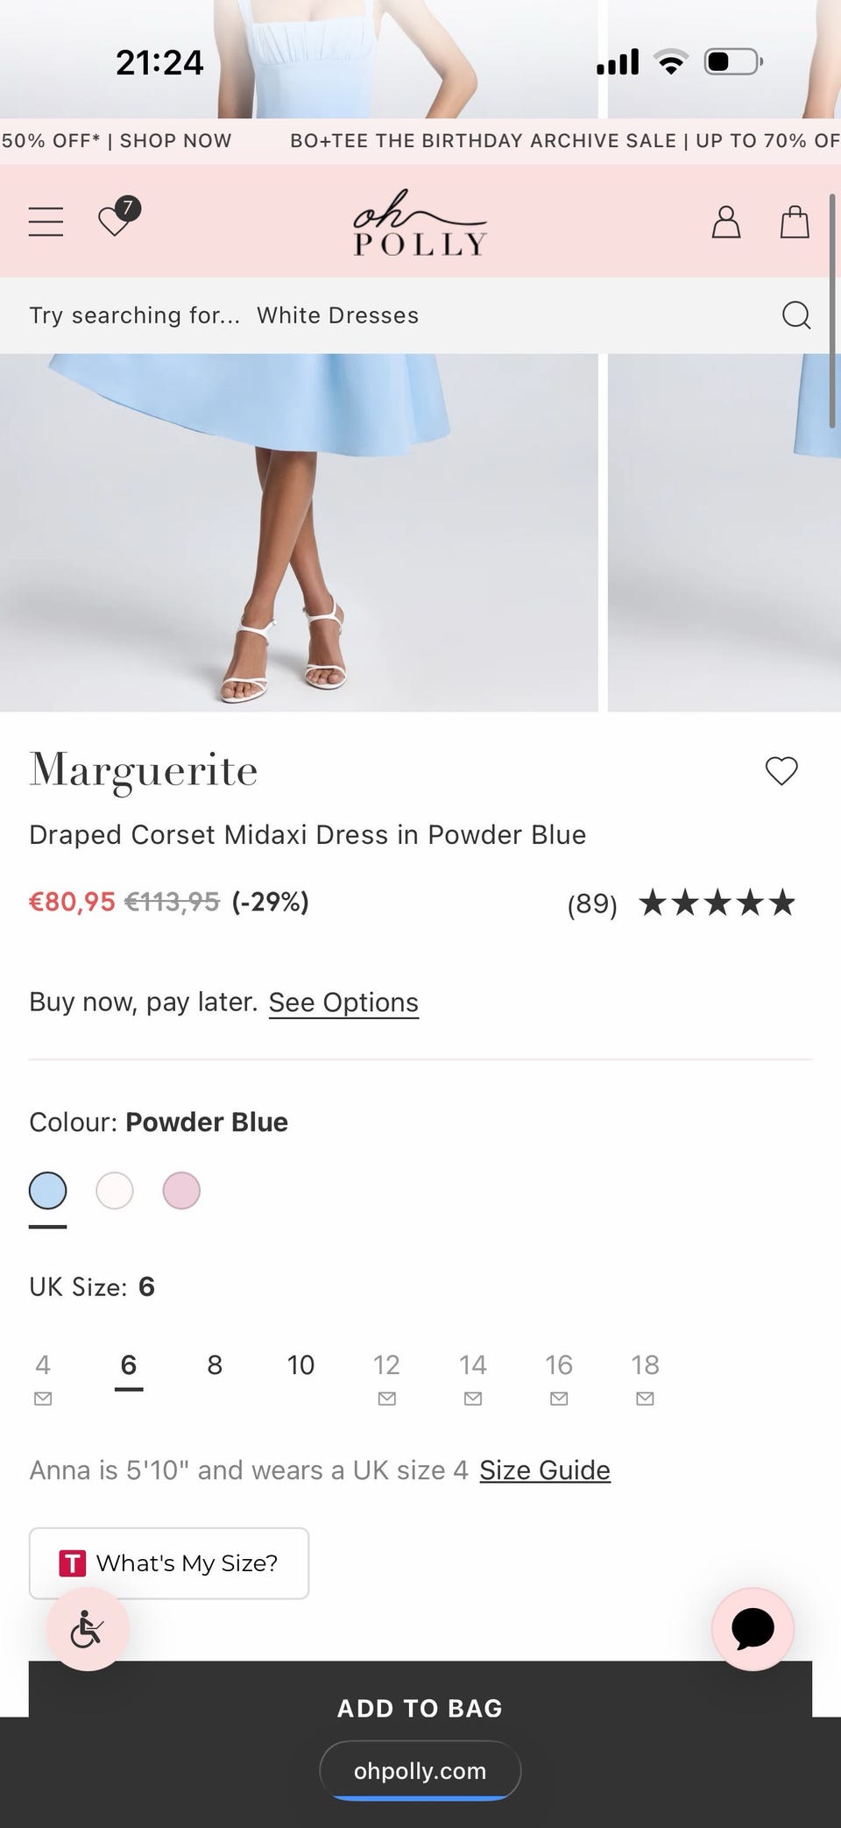Screen dimensions: 841x1828
Task: Go to Oh Polly homepage logo
Action: point(420,223)
